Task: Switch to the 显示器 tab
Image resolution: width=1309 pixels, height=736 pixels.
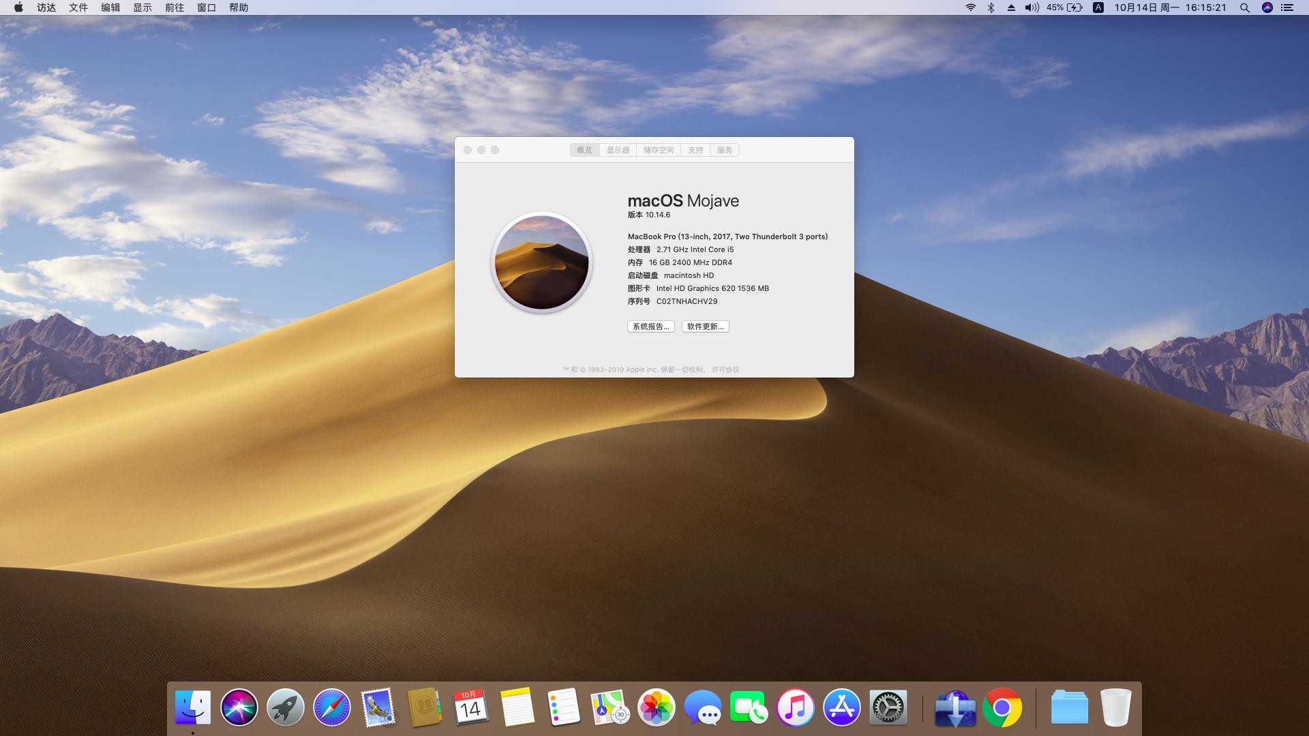Action: tap(618, 150)
